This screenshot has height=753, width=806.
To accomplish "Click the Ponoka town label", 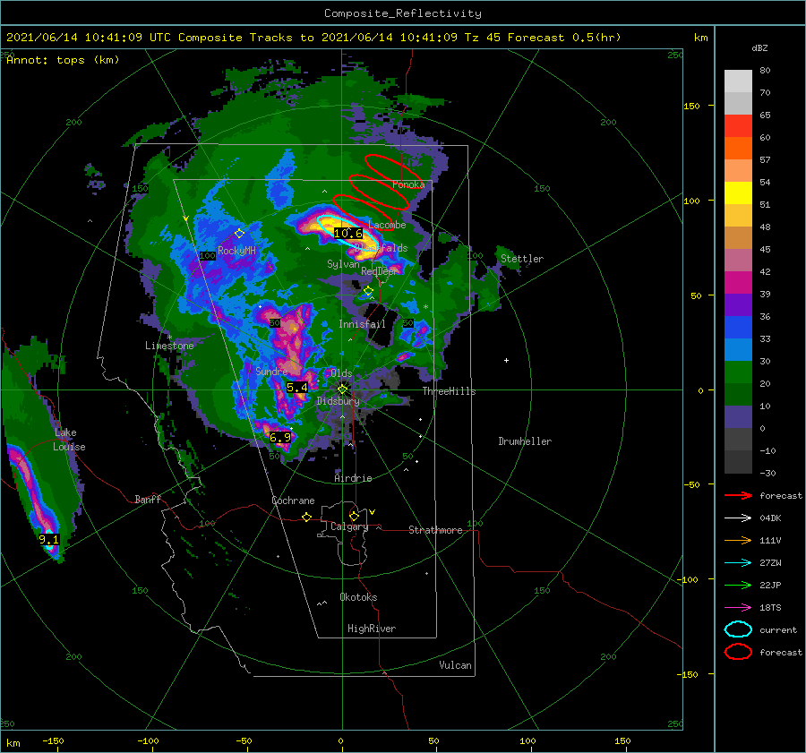I will point(408,184).
